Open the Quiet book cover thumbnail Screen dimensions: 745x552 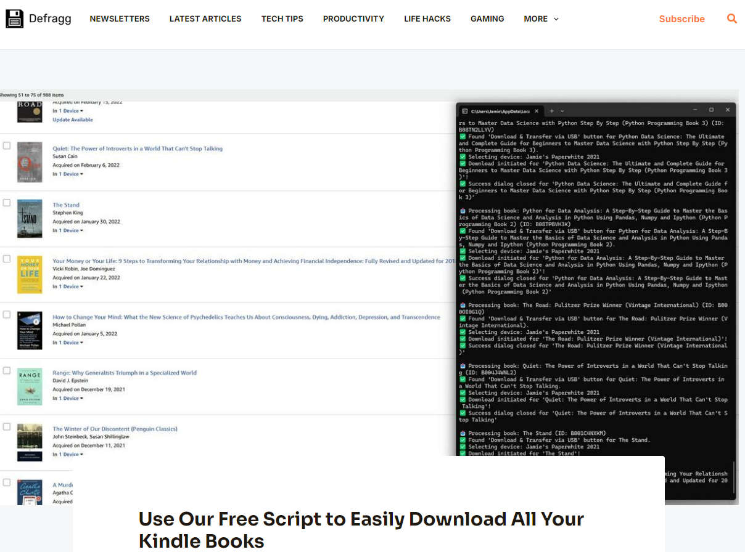click(30, 162)
